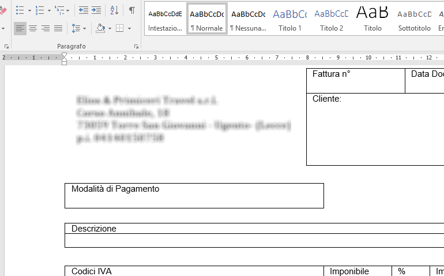Click the numbered list icon

coord(39,10)
